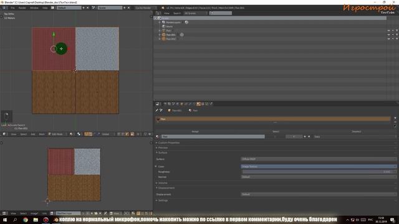The height and width of the screenshot is (224, 399).
Task: Remove material slot with minus icon
Action: pos(395,122)
